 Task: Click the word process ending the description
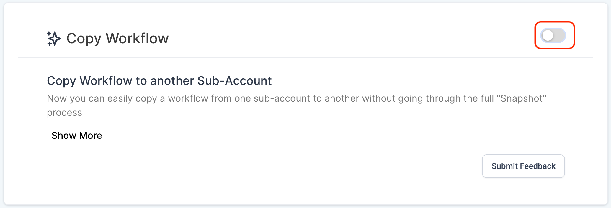point(64,113)
